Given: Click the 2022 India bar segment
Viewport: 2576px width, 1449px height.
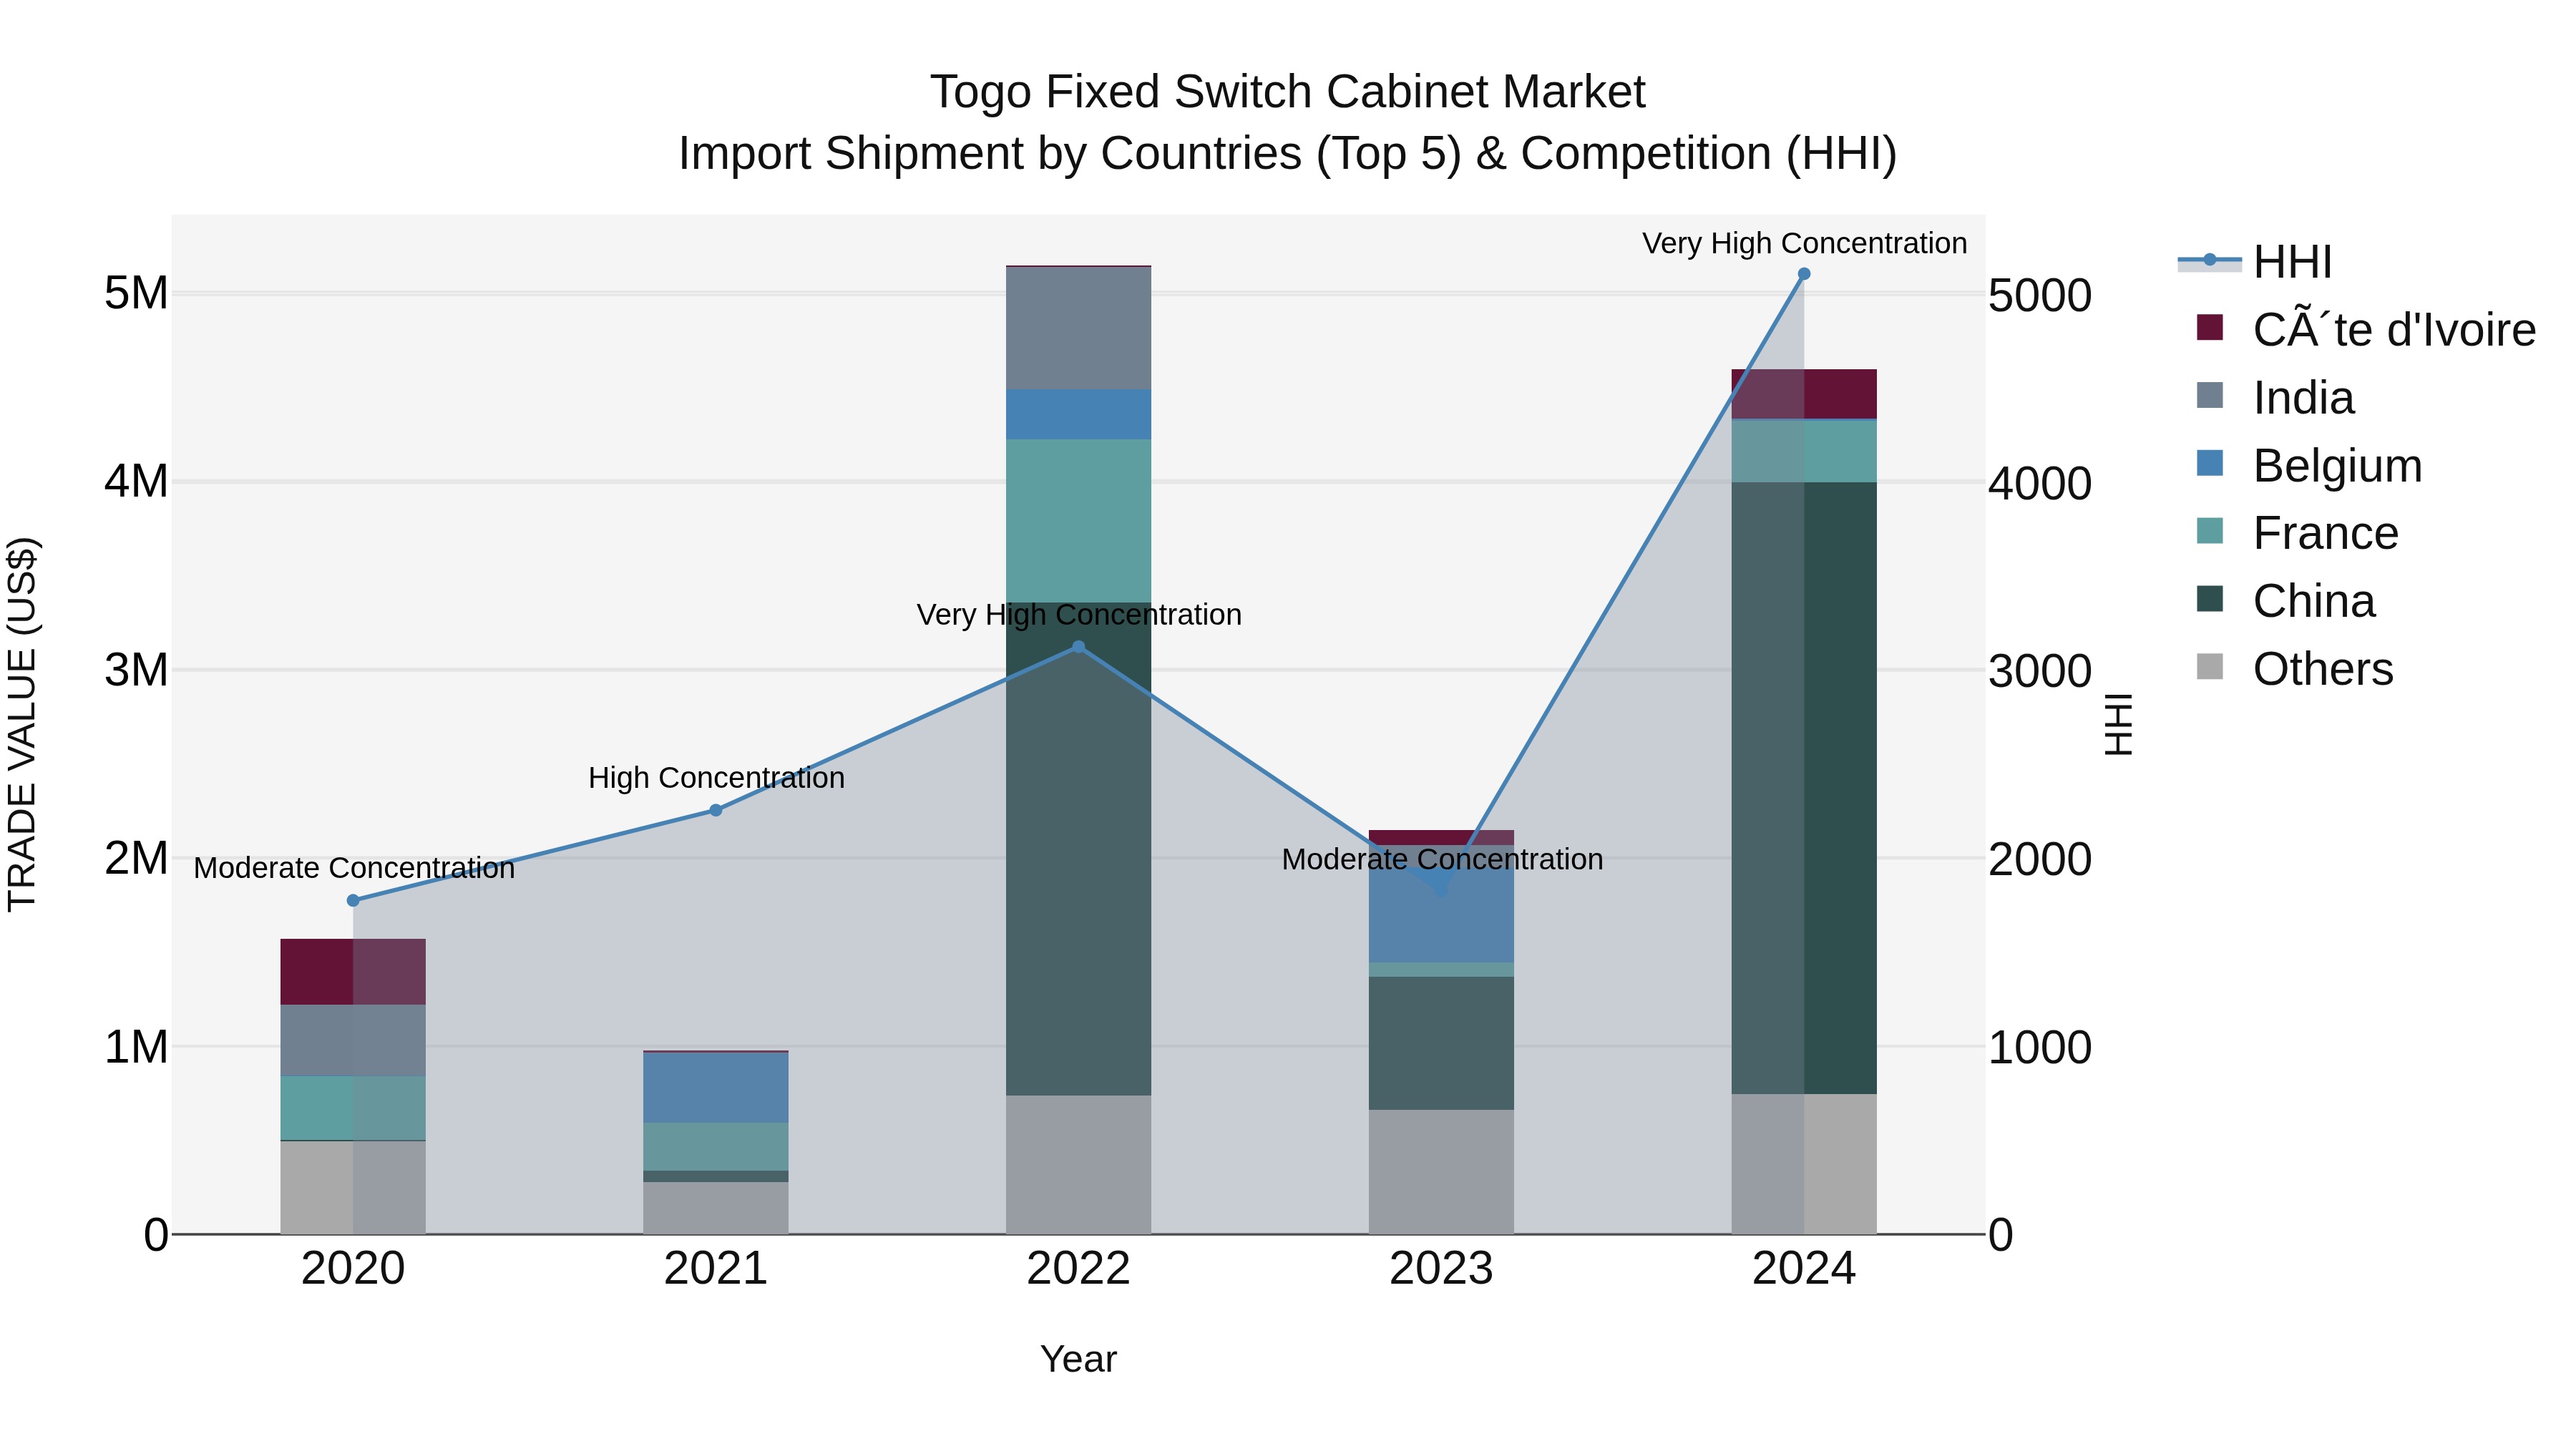Looking at the screenshot, I should click(x=1078, y=329).
